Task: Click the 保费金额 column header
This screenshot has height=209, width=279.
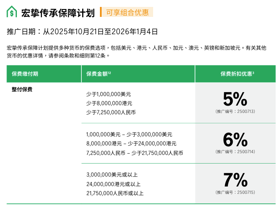Action: click(x=99, y=74)
